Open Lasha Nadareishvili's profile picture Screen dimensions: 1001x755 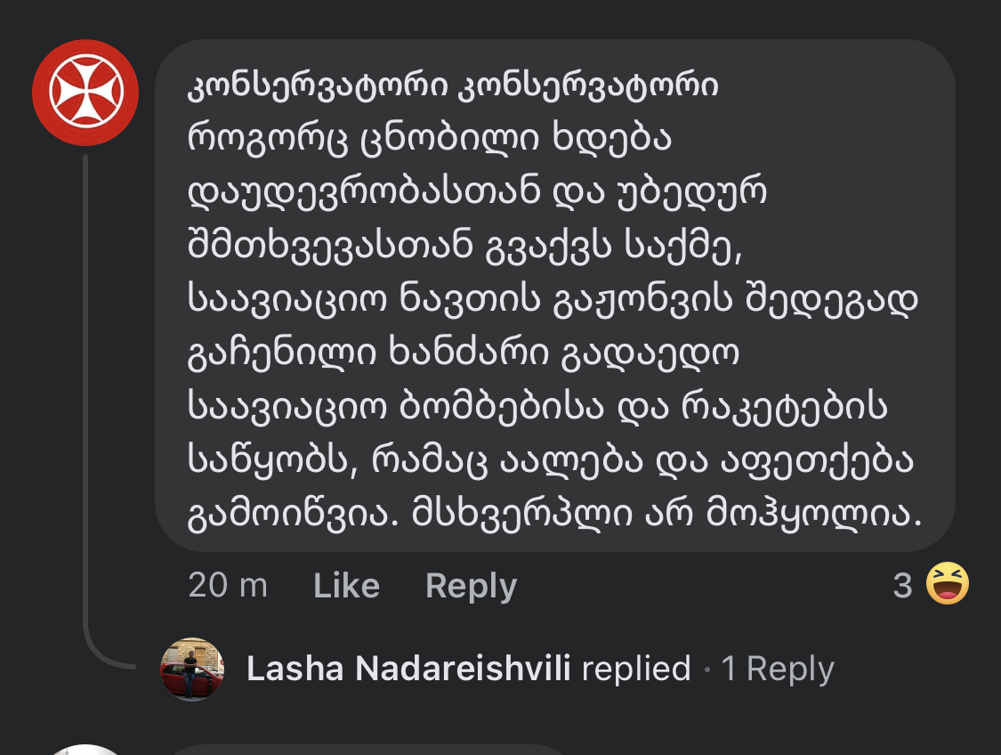pos(191,669)
